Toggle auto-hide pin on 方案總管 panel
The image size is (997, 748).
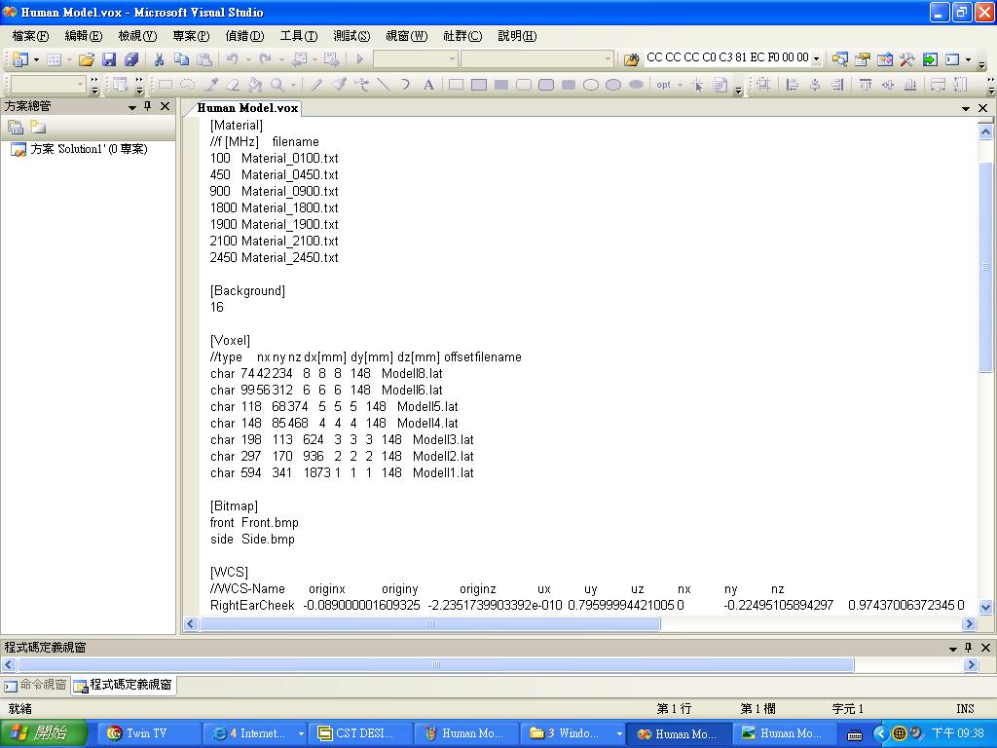point(148,106)
